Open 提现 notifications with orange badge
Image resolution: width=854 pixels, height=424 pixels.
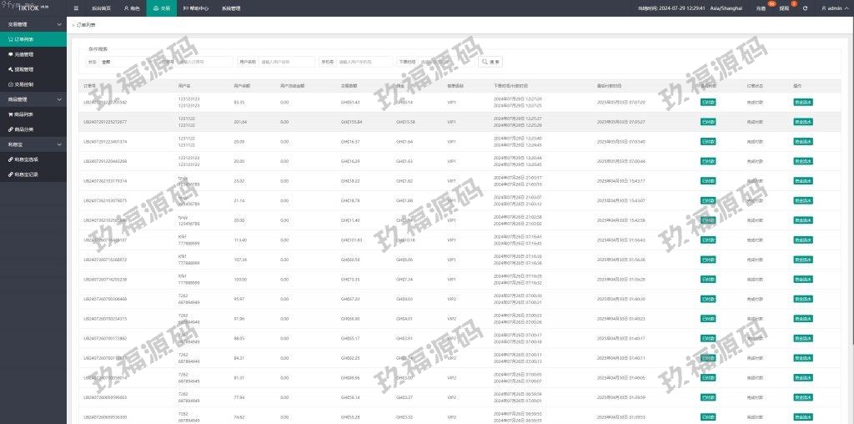(x=784, y=8)
